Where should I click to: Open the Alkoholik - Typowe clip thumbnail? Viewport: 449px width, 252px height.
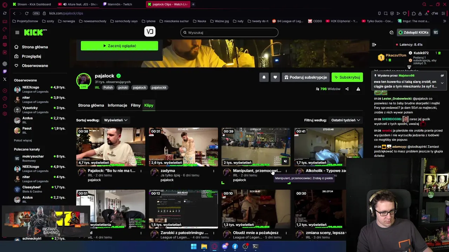(x=328, y=147)
